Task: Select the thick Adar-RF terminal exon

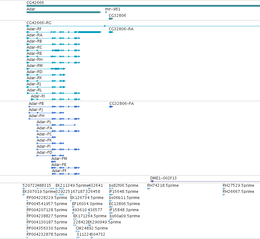Action: [x=90, y=32]
